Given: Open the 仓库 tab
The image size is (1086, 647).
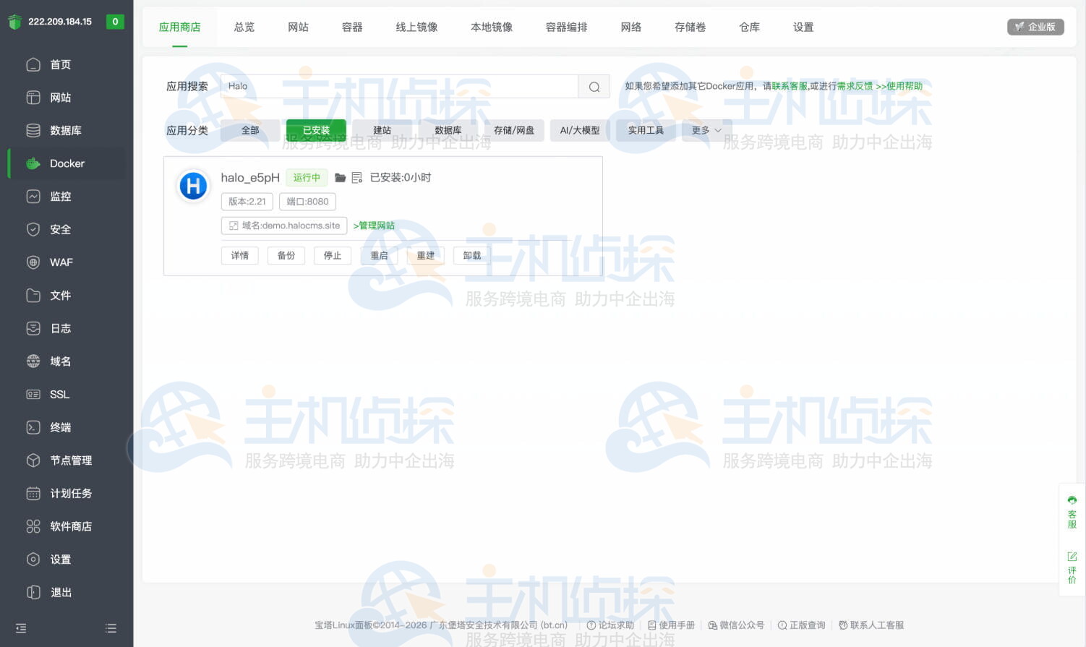Looking at the screenshot, I should tap(750, 27).
